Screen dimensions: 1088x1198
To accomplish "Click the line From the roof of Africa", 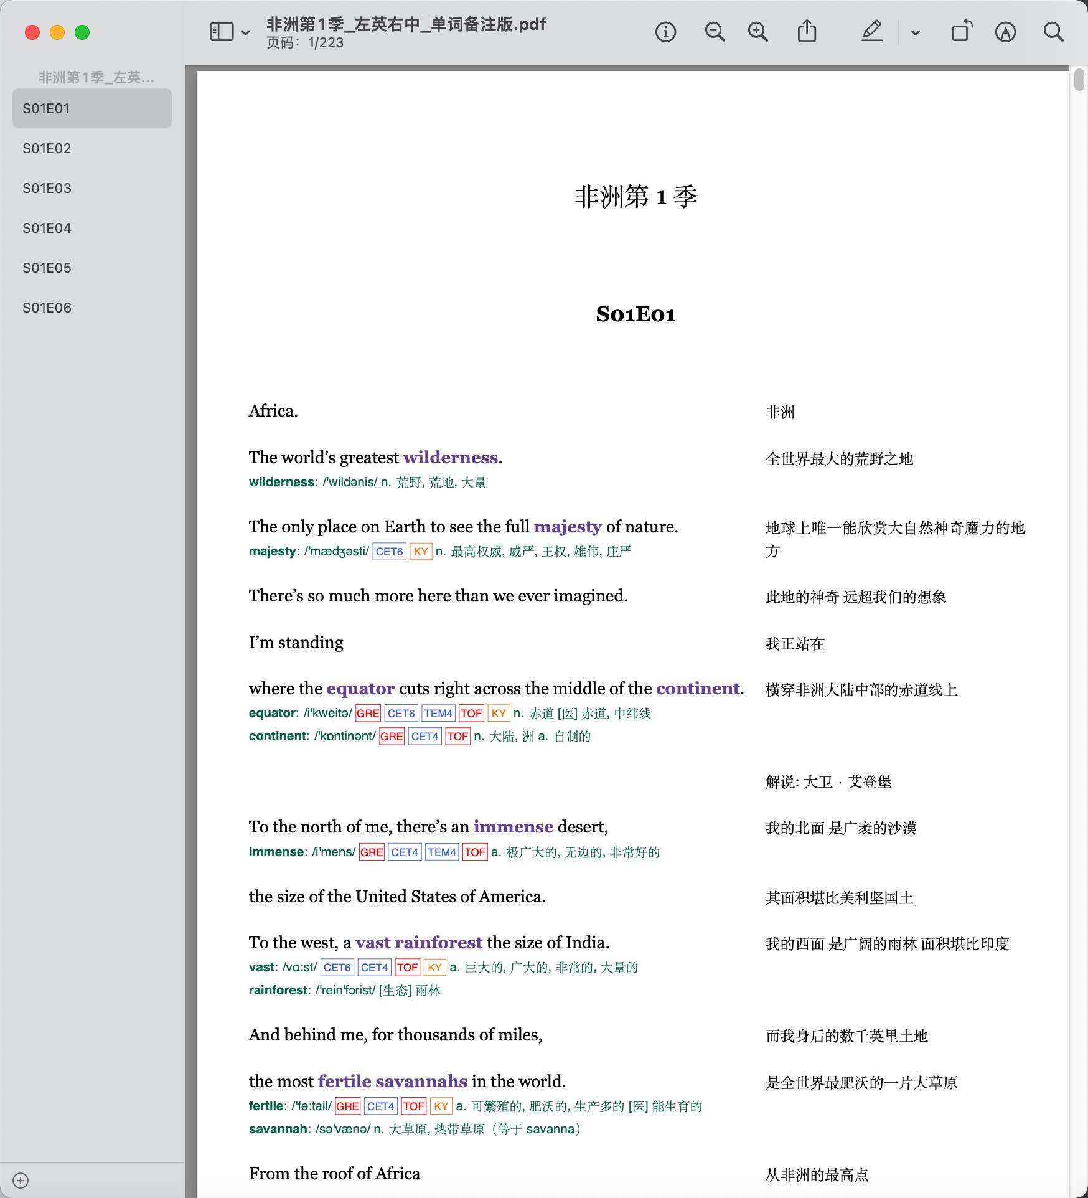I will click(334, 1174).
